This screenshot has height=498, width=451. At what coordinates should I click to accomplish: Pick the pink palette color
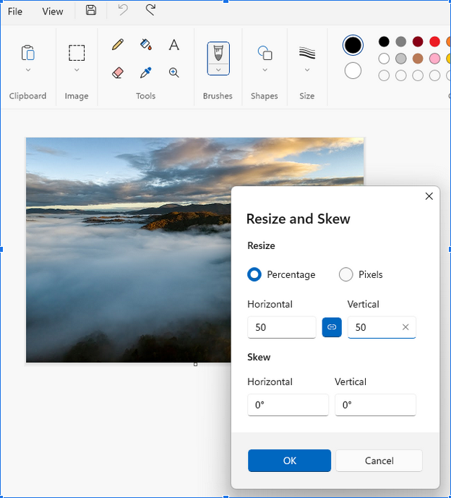coord(434,59)
